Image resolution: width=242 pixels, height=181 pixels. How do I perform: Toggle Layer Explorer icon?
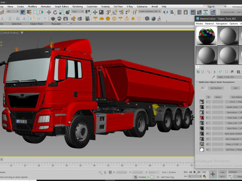coord(186,12)
